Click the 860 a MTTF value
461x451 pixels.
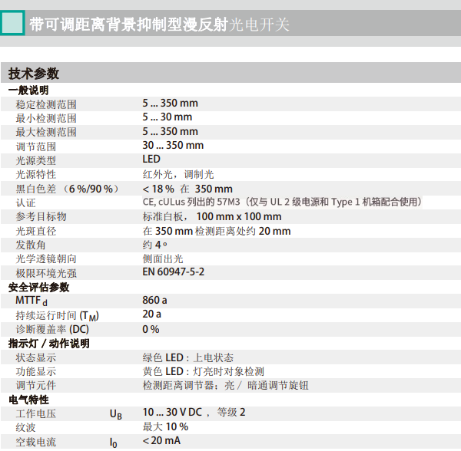pyautogui.click(x=154, y=301)
